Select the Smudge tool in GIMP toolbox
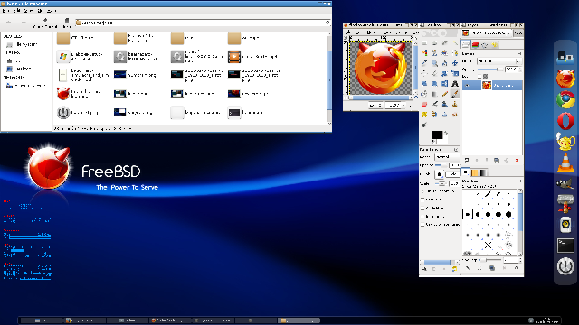This screenshot has height=325, width=579. tap(455, 115)
